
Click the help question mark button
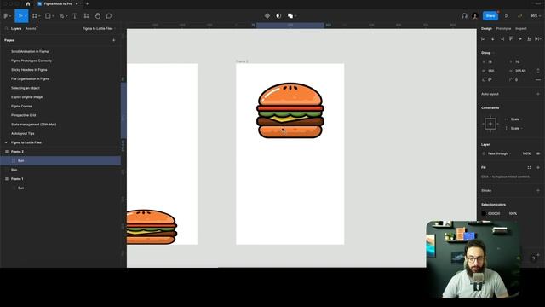534,258
